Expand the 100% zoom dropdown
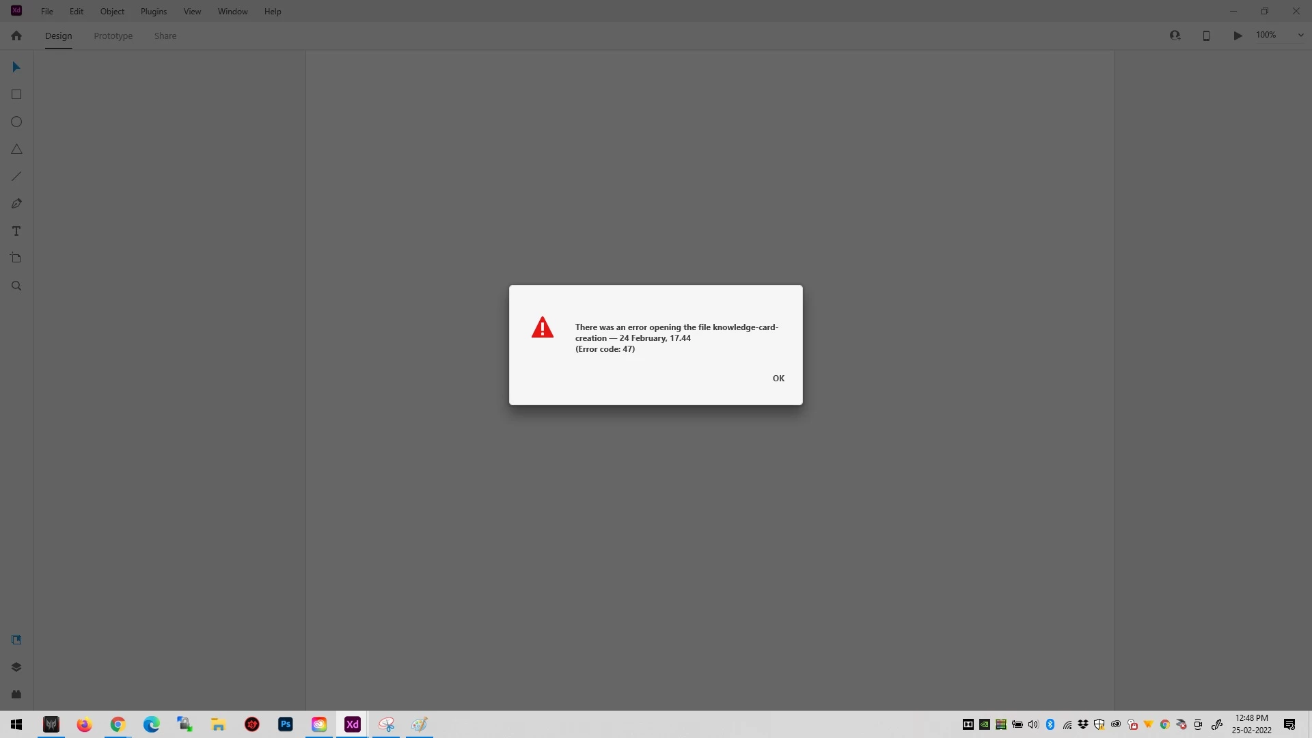The image size is (1312, 738). coord(1300,36)
